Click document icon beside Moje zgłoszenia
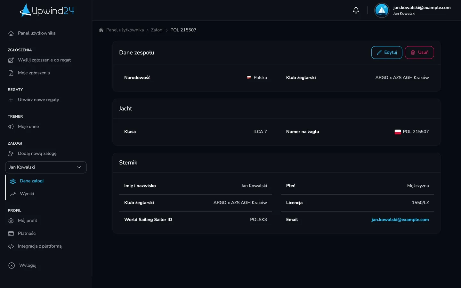461x288 pixels. 11,73
